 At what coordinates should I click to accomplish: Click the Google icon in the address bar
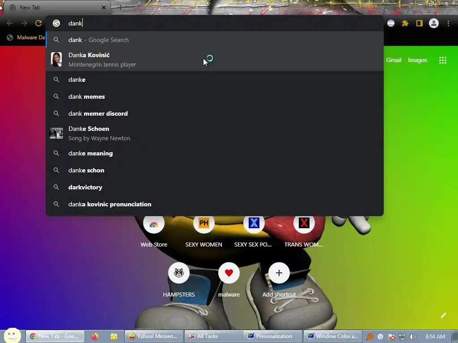coord(56,23)
